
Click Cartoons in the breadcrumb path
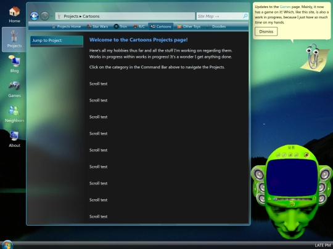(x=91, y=17)
